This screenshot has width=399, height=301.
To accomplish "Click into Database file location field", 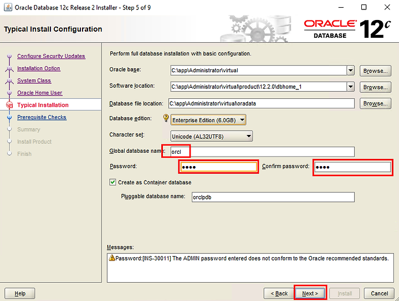I will pyautogui.click(x=262, y=103).
